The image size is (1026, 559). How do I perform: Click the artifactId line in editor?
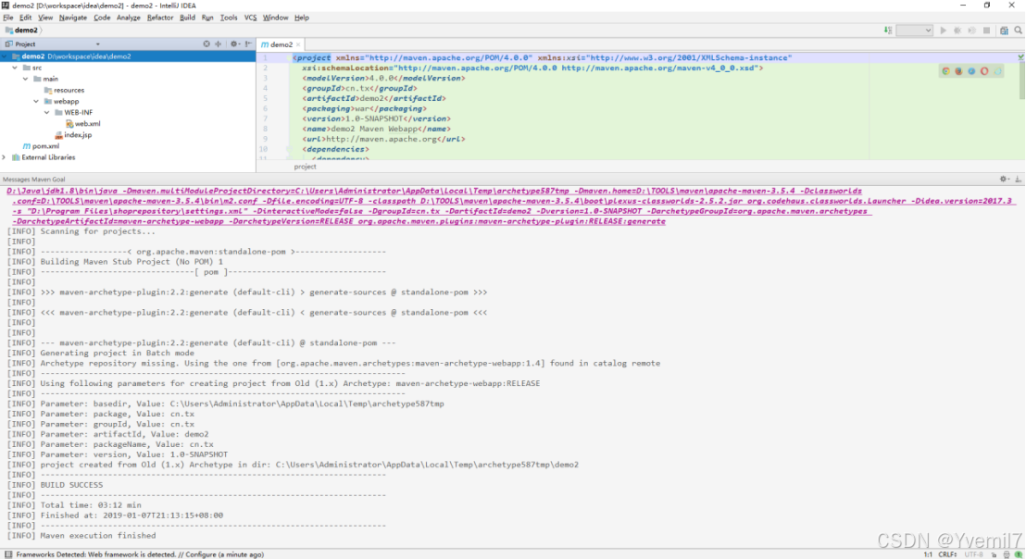(x=373, y=98)
